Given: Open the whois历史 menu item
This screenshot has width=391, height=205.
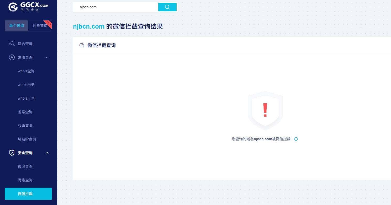Looking at the screenshot, I should pos(26,85).
